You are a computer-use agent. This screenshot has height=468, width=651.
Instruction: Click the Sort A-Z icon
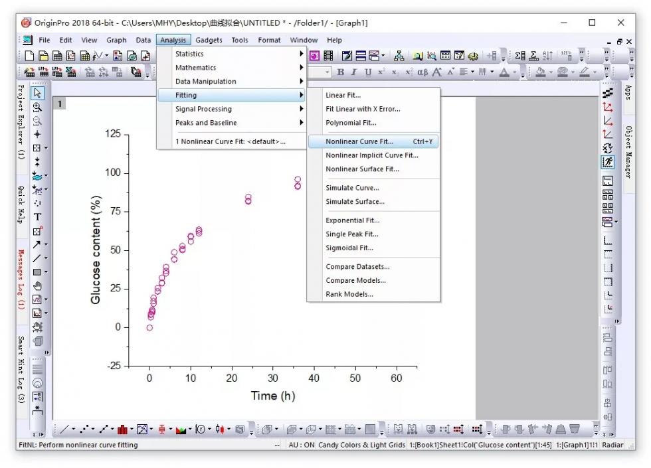(x=547, y=56)
